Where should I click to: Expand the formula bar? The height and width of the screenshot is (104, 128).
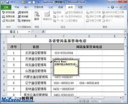[126, 31]
